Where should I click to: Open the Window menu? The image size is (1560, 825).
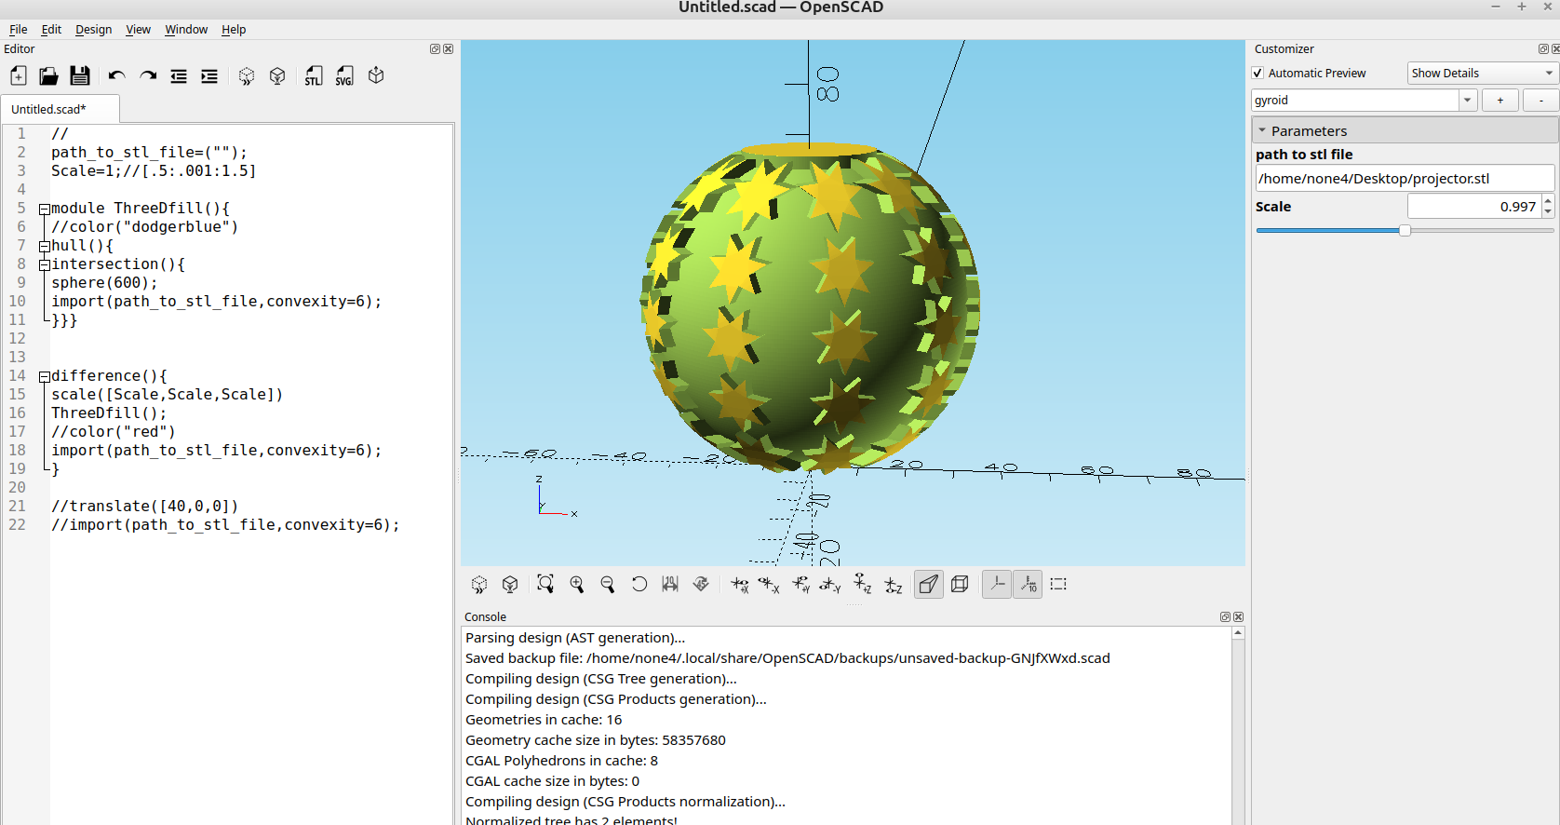coord(186,30)
